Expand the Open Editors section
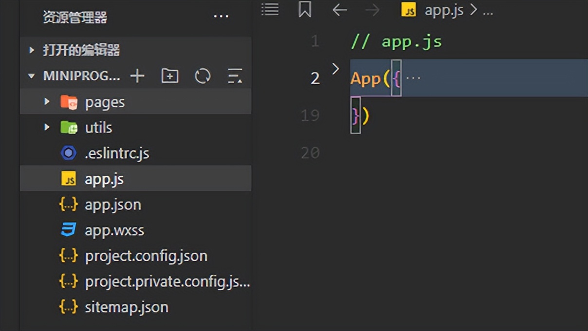 click(x=32, y=50)
